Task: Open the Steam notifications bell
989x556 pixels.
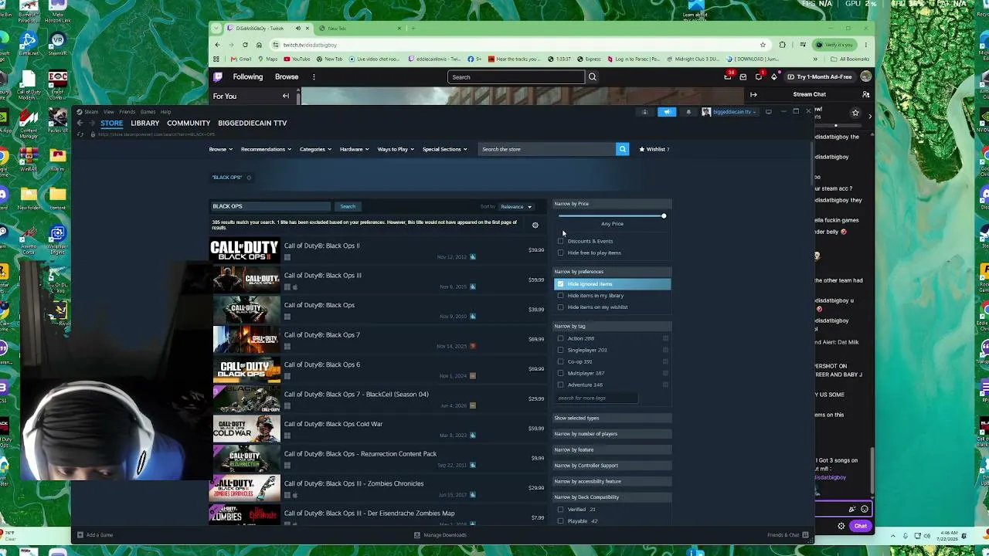Action: coord(688,112)
